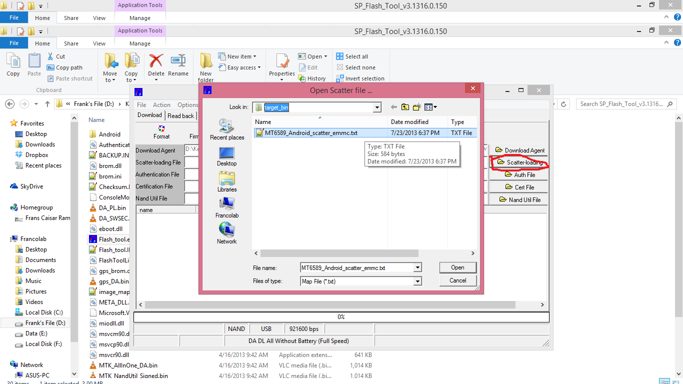683x384 pixels.
Task: Create a New folder from the ribbon
Action: pyautogui.click(x=206, y=67)
